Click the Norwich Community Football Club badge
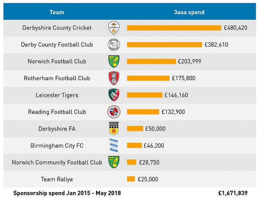 pos(114,162)
